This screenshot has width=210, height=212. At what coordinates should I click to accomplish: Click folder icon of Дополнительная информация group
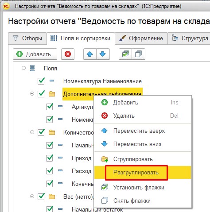pyautogui.click(x=52, y=94)
